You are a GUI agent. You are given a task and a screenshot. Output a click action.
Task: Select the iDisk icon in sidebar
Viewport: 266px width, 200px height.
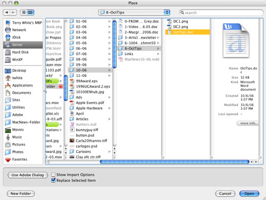(x=8, y=37)
